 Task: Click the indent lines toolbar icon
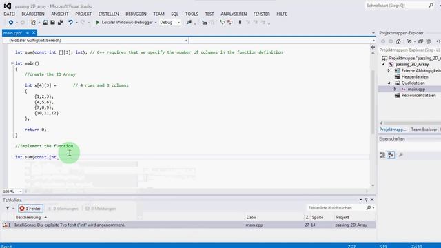tap(205, 23)
